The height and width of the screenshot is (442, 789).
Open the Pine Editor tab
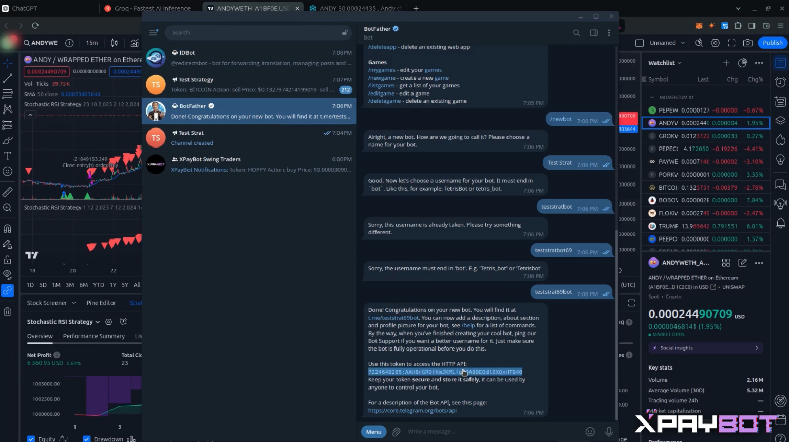(101, 303)
